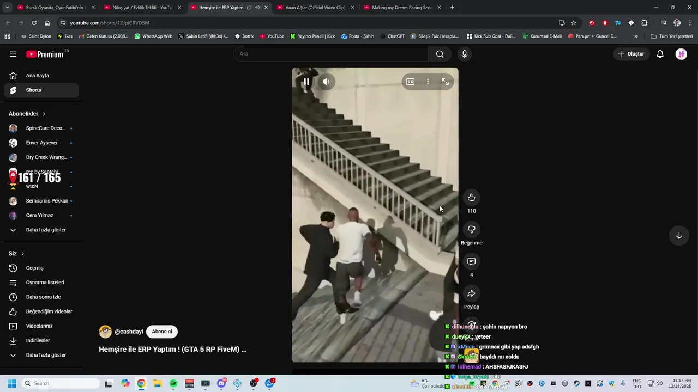Open Oynatma listeleri playlists
Viewport: 698px width, 392px height.
click(x=41, y=283)
